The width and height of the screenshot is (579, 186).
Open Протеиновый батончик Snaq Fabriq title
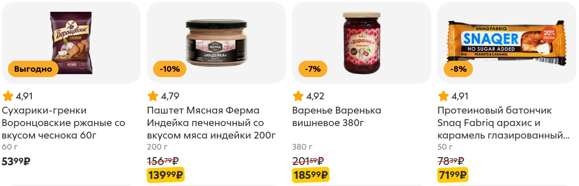click(503, 123)
